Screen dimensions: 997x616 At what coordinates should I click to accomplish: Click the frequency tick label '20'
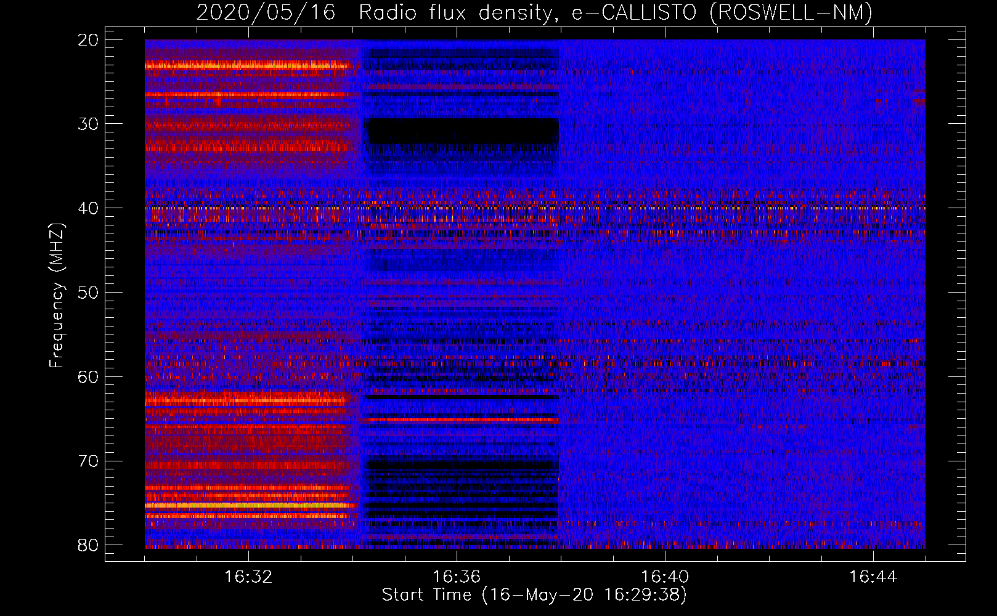coord(89,40)
